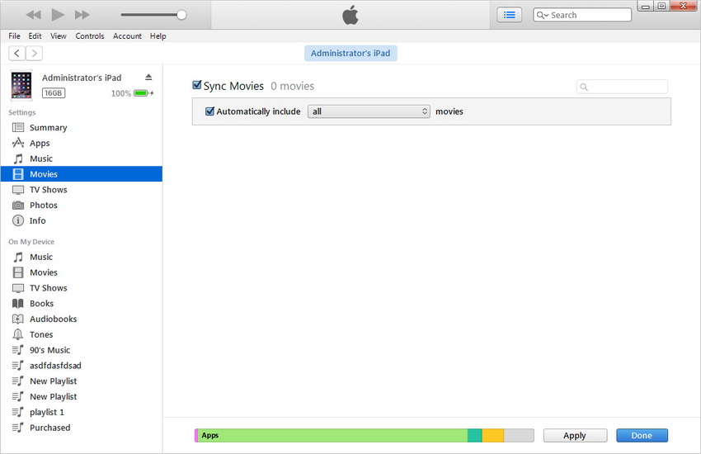This screenshot has height=454, width=701.
Task: Open Apps in the settings sidebar
Action: point(40,143)
